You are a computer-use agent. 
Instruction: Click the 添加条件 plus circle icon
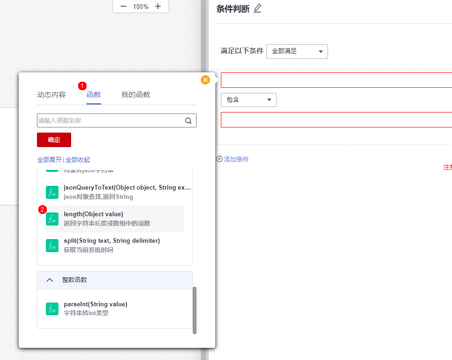(x=219, y=159)
